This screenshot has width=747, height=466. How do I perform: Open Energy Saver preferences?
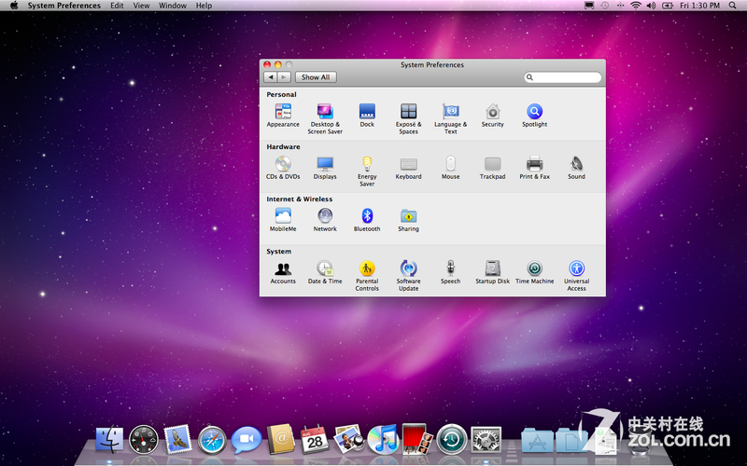[x=367, y=171]
